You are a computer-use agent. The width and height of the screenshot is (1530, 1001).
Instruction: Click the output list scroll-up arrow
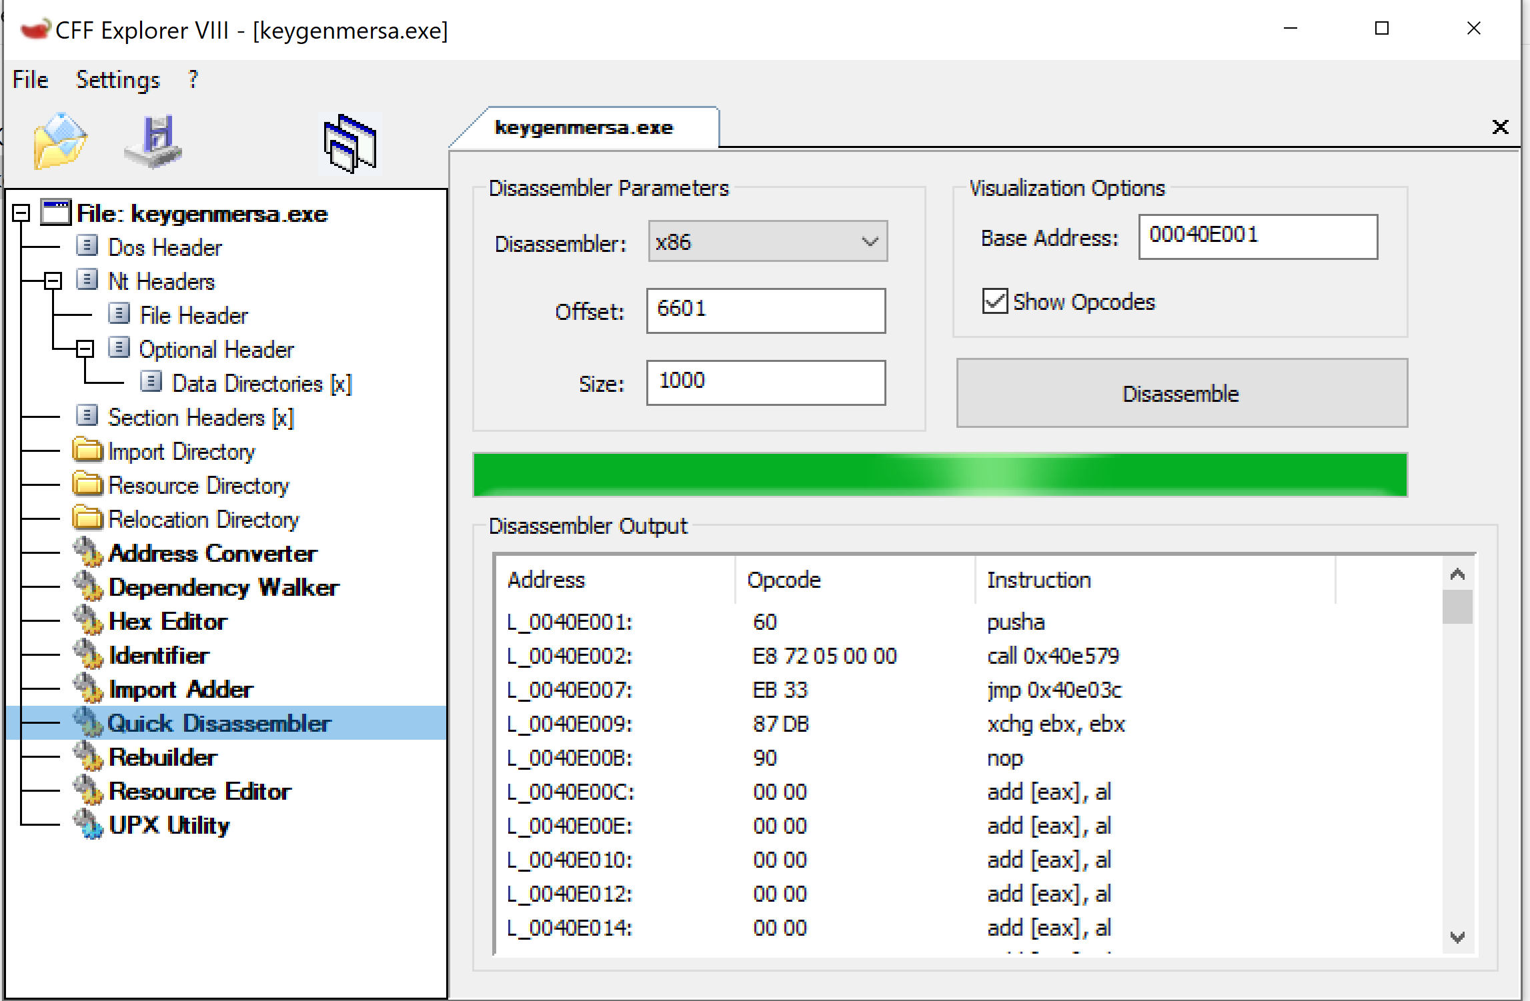click(1458, 574)
